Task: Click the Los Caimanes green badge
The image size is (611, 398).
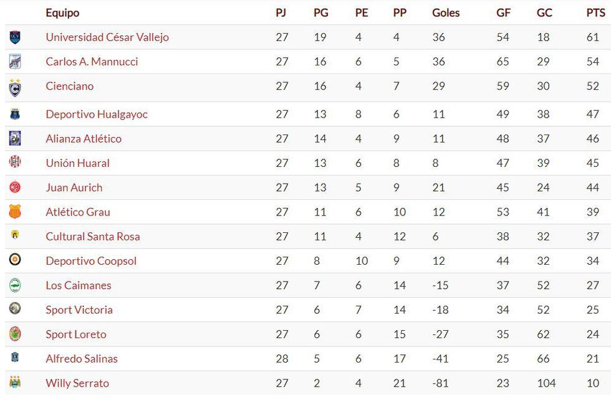Action: point(15,285)
